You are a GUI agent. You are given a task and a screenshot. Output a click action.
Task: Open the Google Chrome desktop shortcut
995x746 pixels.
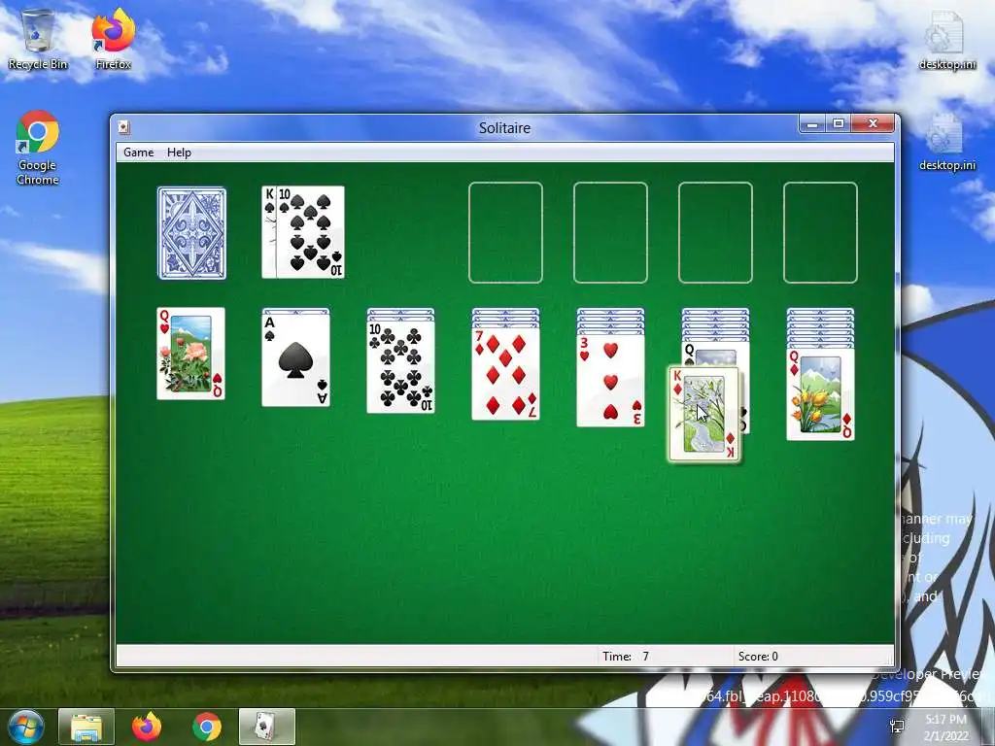(x=38, y=149)
